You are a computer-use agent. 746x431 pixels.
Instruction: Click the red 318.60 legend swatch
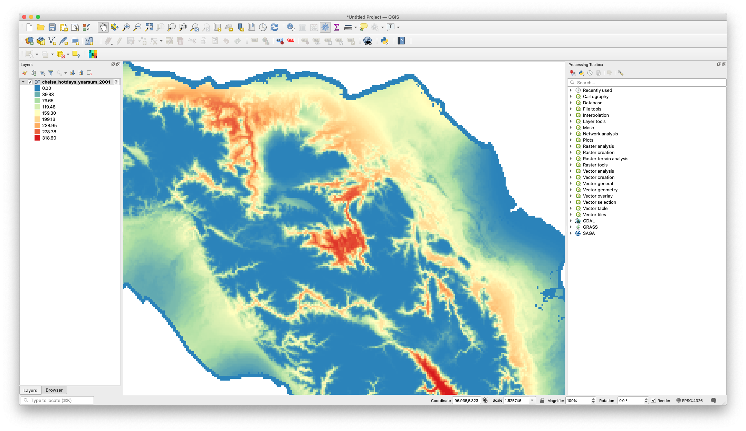37,138
